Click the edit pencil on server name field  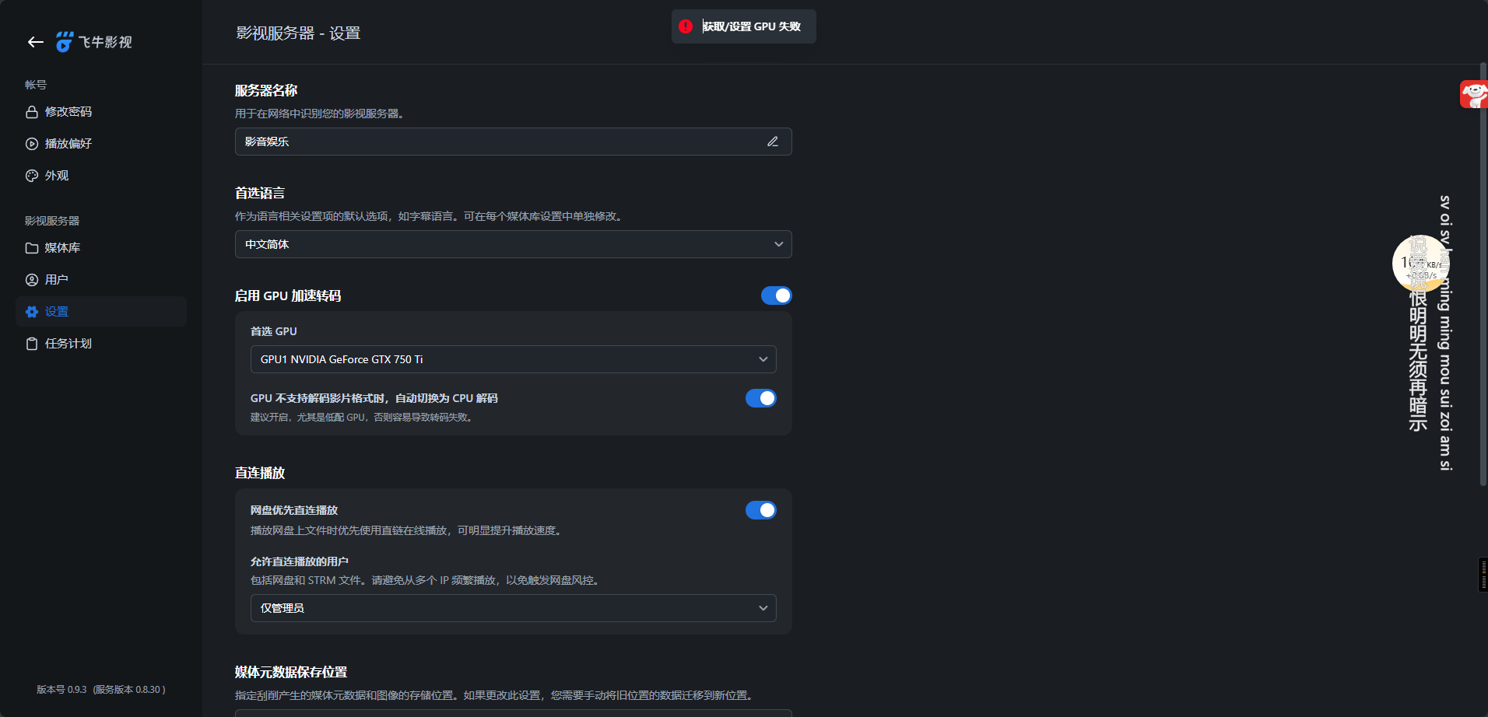point(773,141)
